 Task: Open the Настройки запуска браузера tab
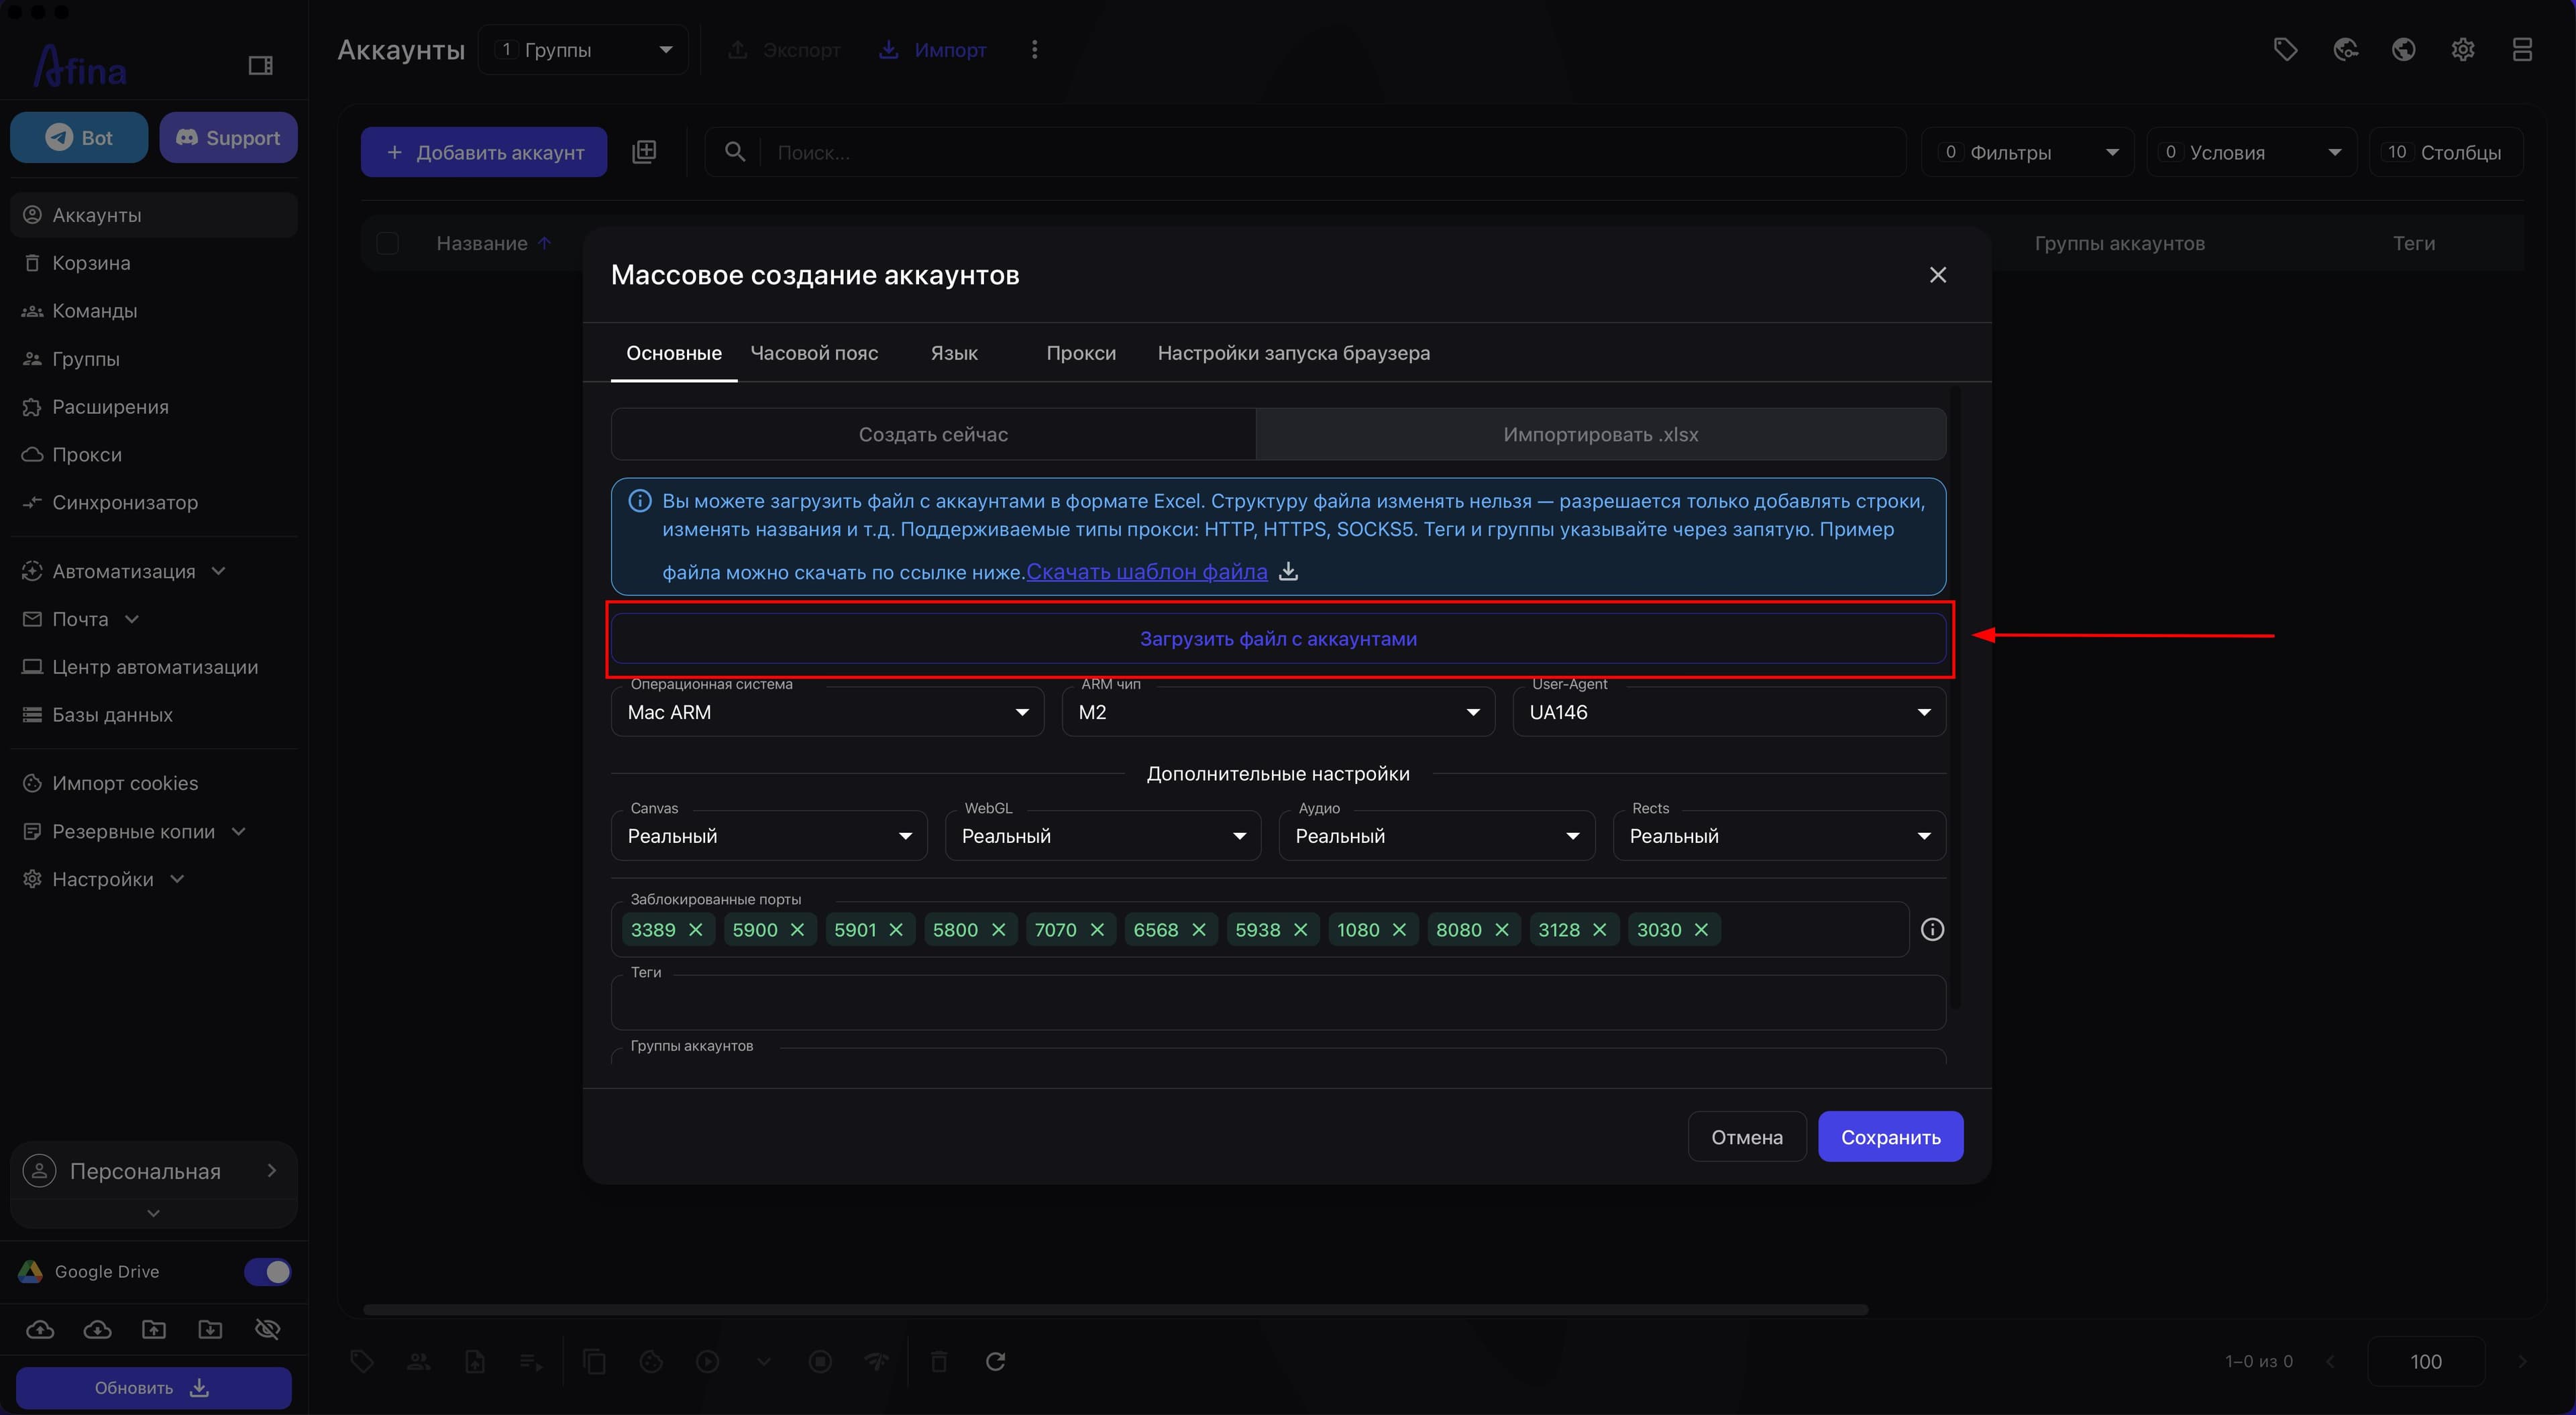pos(1294,353)
